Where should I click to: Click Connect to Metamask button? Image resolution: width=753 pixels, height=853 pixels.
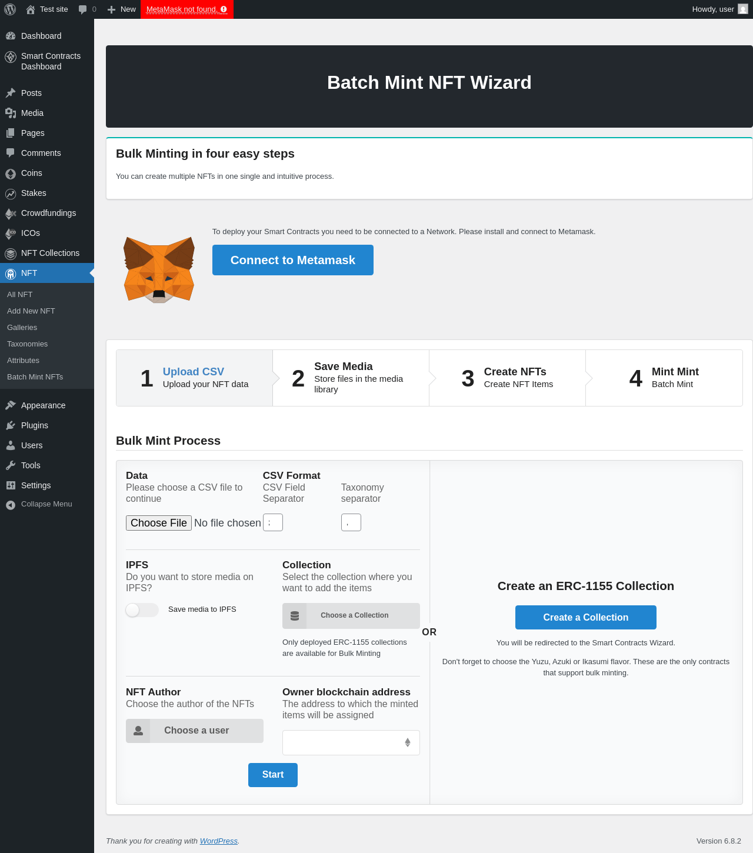(x=293, y=260)
